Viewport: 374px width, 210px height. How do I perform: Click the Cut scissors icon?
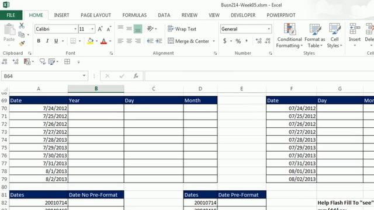click(22, 26)
